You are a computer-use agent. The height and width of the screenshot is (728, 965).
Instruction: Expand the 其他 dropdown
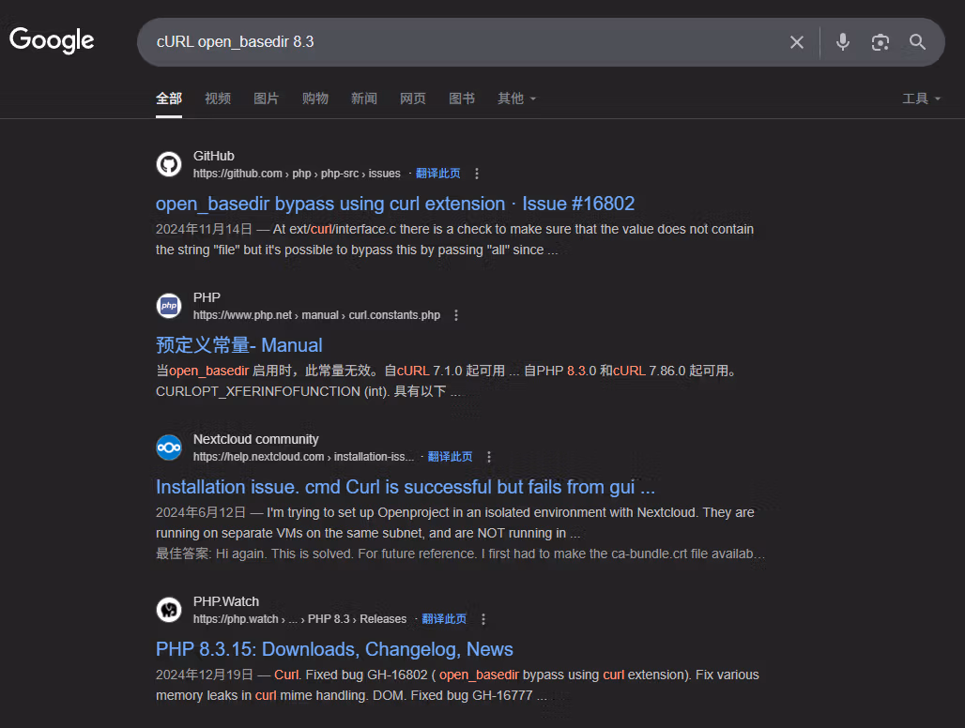[516, 99]
